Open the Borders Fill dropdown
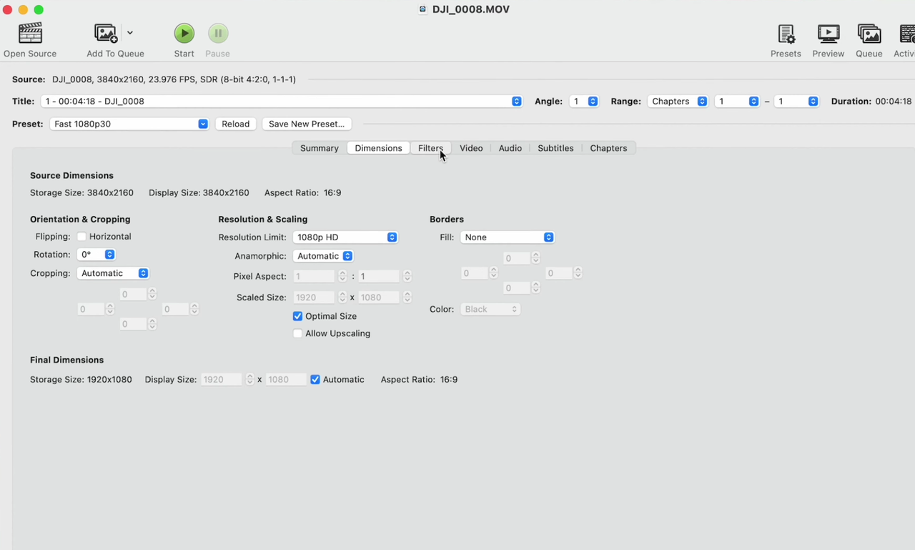Image resolution: width=915 pixels, height=550 pixels. 507,237
